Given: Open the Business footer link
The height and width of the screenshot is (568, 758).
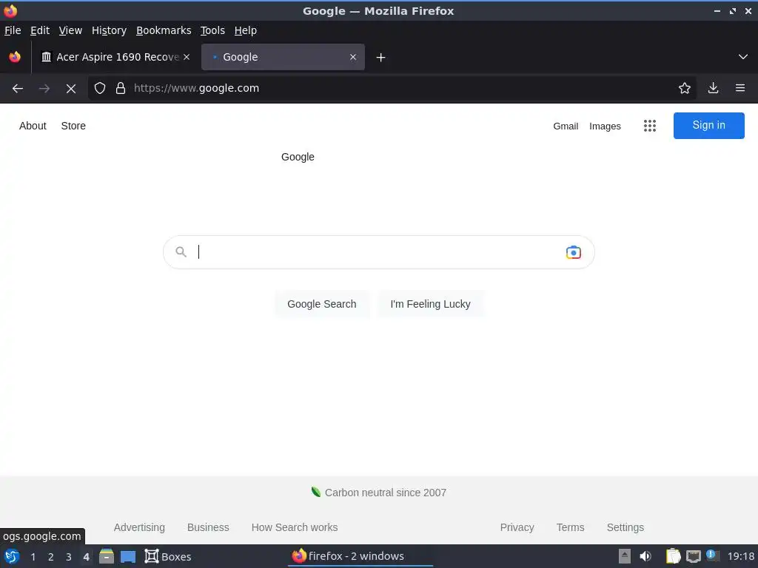Looking at the screenshot, I should point(208,527).
